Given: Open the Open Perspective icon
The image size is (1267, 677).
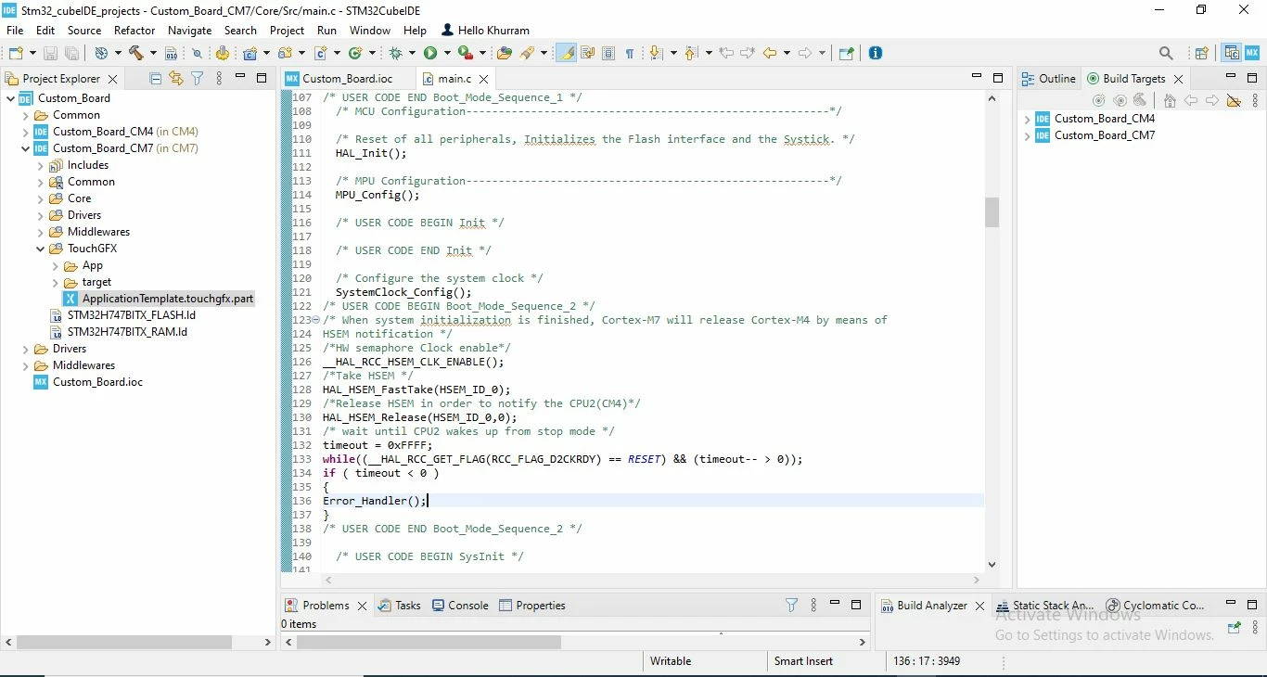Looking at the screenshot, I should pos(1201,53).
